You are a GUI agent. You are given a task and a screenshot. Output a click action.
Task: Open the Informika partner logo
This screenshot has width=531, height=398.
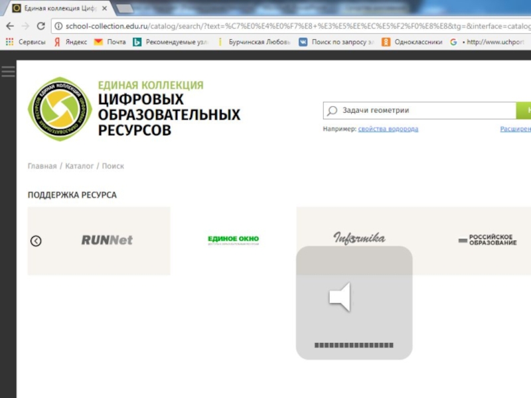tap(359, 238)
